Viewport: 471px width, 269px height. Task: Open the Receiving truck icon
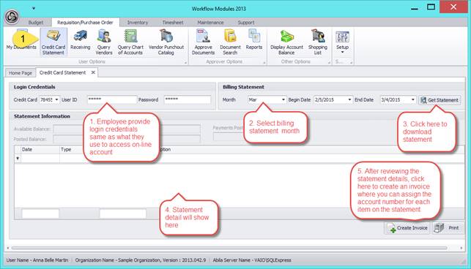(80, 40)
